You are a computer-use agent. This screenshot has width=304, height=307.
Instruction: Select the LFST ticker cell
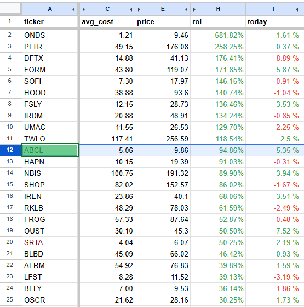click(x=50, y=277)
